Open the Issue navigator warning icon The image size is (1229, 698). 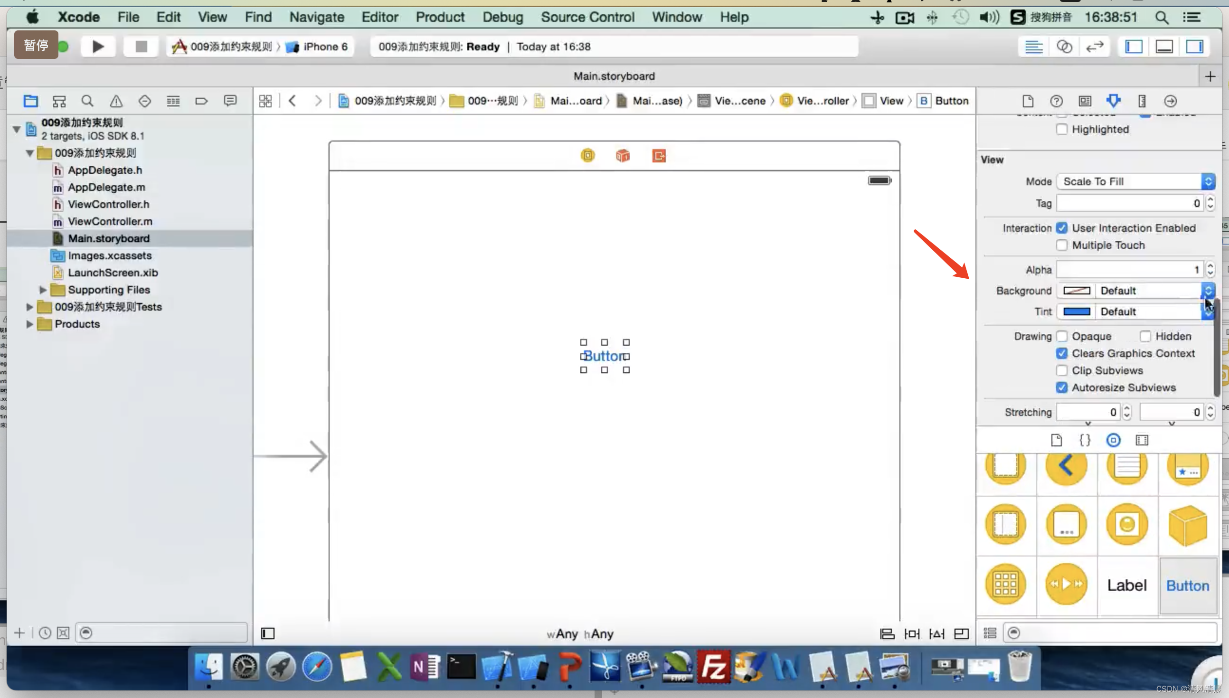pos(116,101)
